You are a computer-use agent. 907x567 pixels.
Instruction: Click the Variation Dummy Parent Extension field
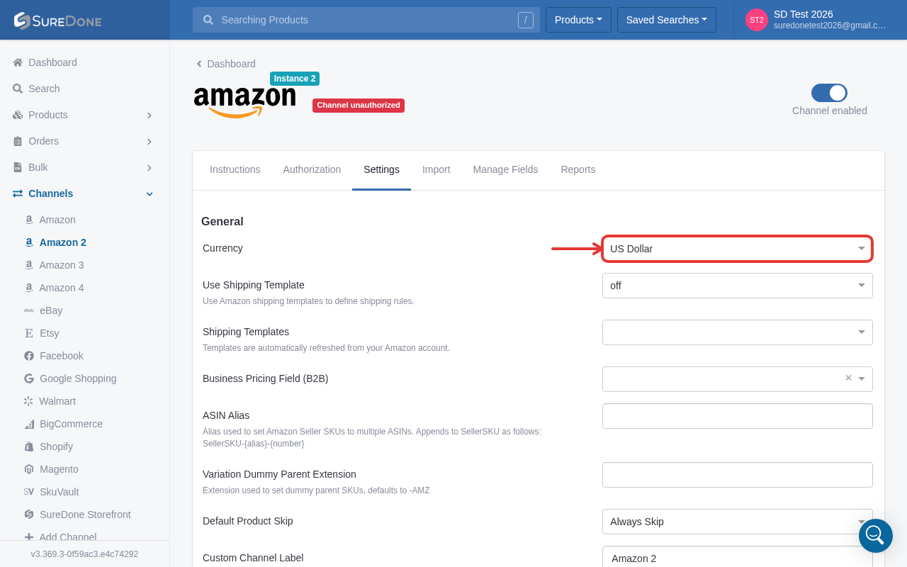[x=737, y=475]
